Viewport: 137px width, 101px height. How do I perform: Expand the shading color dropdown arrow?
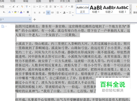(67, 13)
